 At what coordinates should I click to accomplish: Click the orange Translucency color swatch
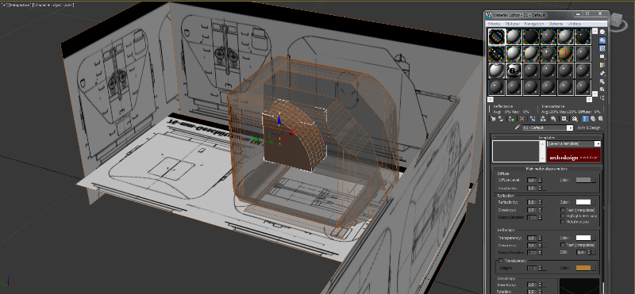pyautogui.click(x=583, y=268)
